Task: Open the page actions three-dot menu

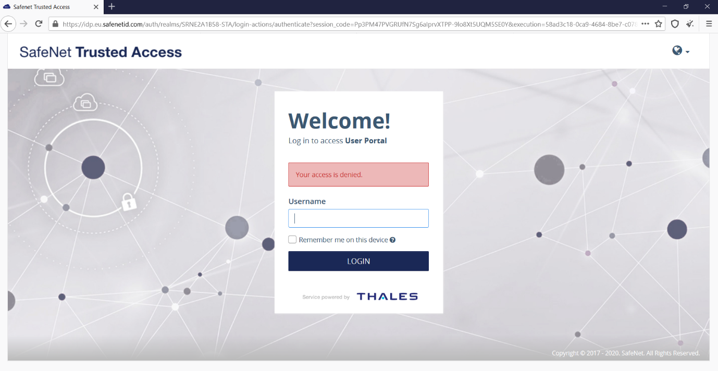Action: click(x=645, y=24)
